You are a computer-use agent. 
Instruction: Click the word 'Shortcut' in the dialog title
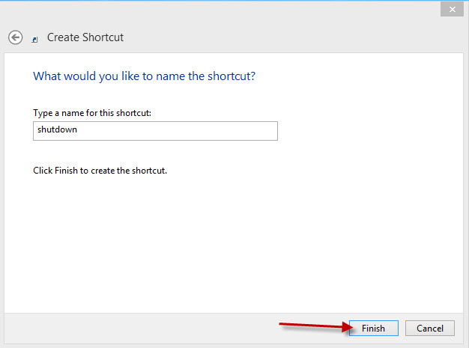(x=103, y=37)
